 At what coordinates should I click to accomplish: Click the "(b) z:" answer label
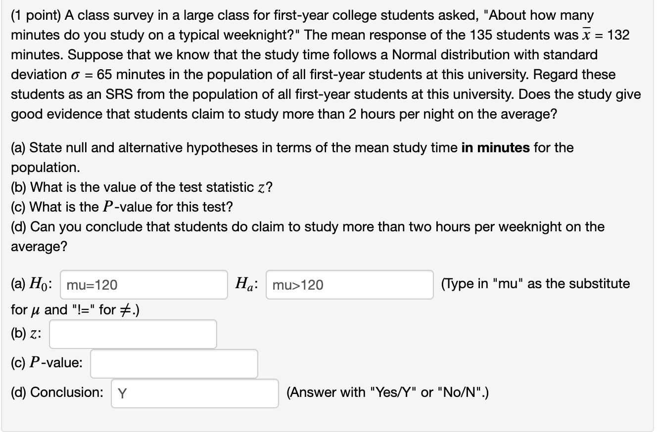pos(27,334)
